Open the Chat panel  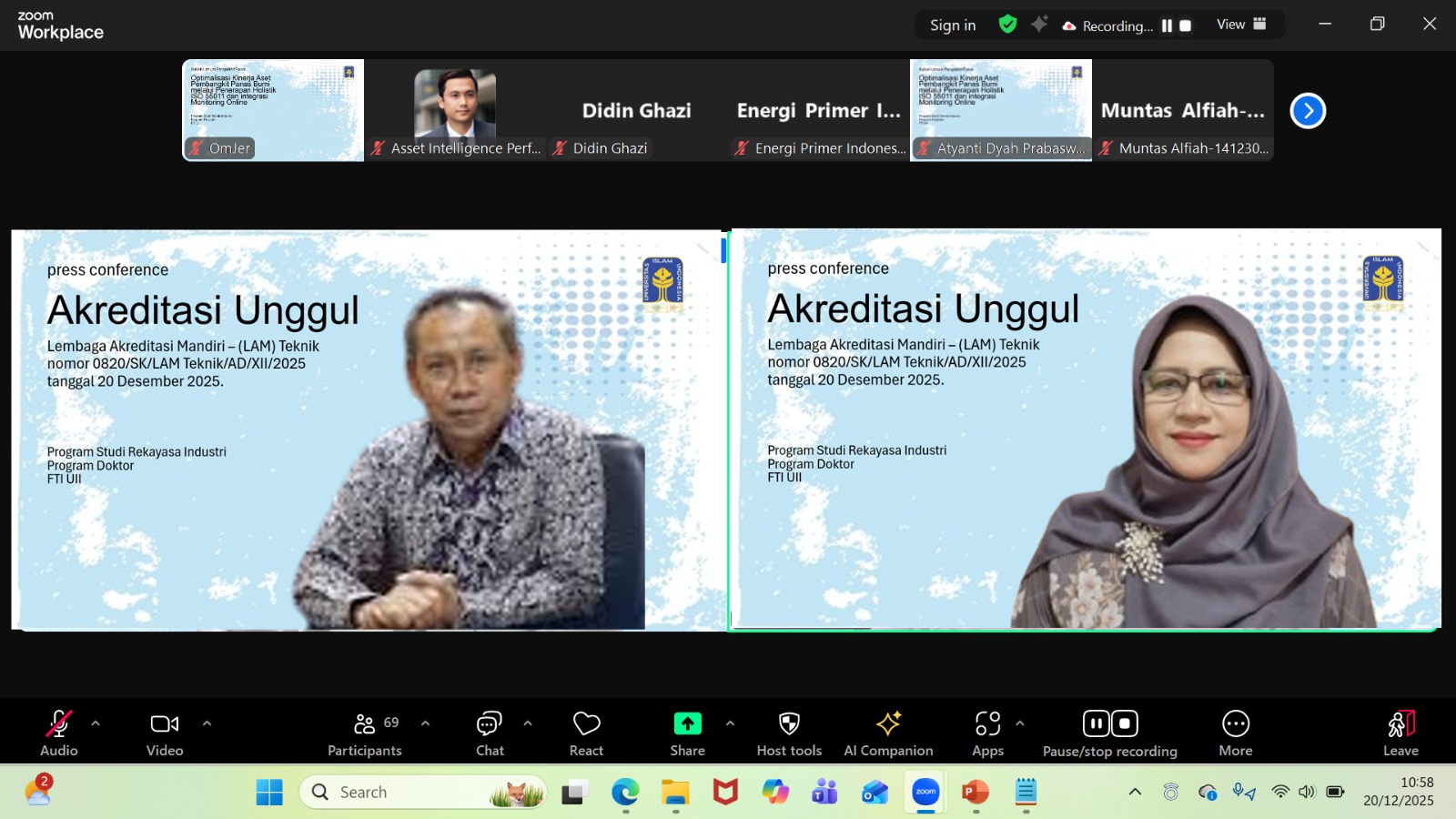pyautogui.click(x=490, y=733)
